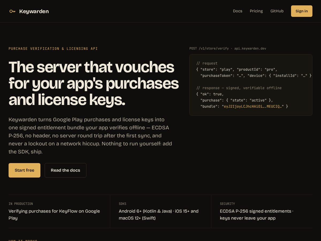Click the '"purchase": { "state": "active" }' line
321x241 pixels.
tap(237, 100)
